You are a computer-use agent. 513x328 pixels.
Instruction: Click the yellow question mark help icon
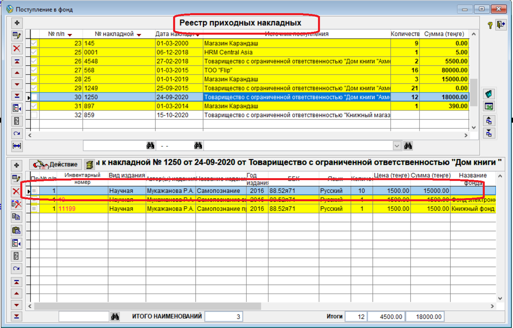point(490,25)
